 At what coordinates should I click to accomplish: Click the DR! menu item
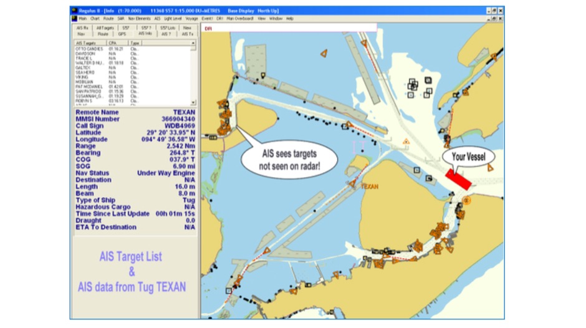(219, 18)
